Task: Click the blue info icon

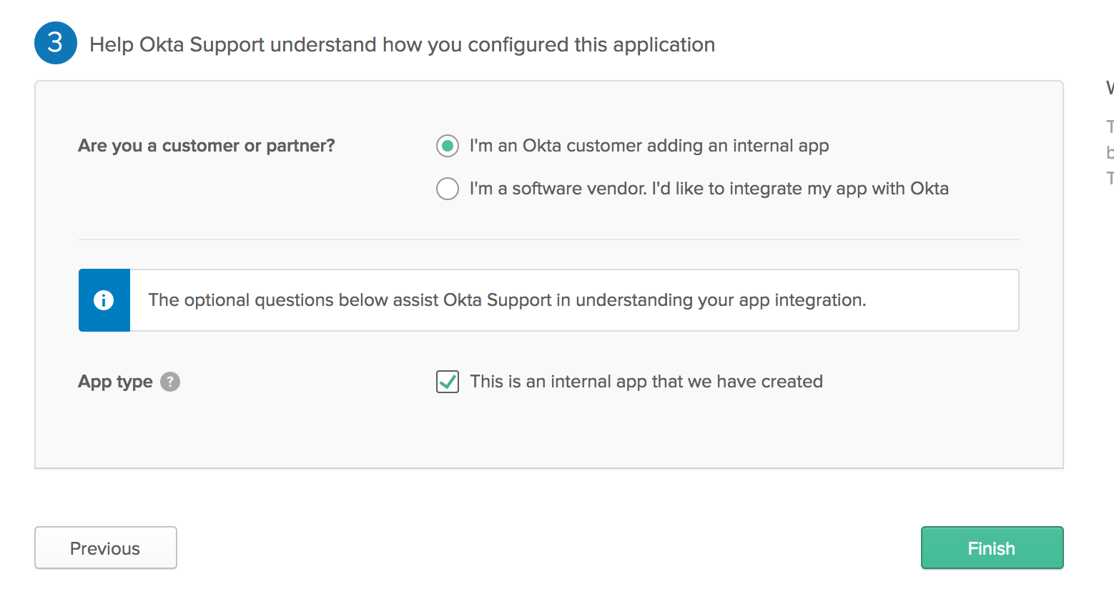Action: (x=104, y=300)
